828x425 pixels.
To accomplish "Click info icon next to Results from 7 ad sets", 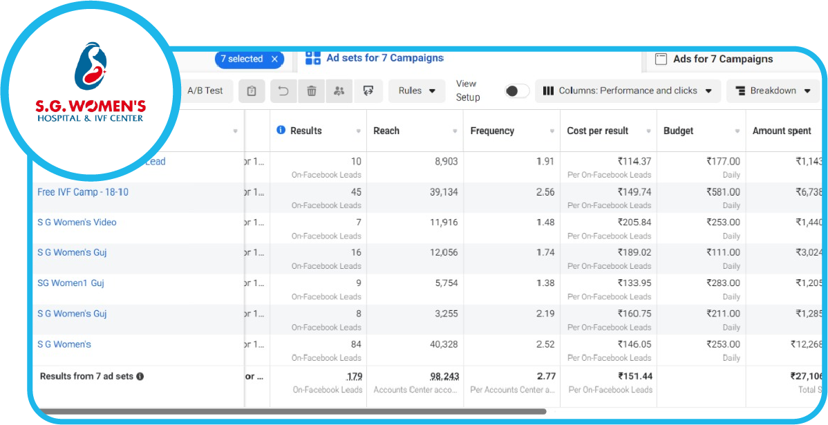I will [140, 377].
